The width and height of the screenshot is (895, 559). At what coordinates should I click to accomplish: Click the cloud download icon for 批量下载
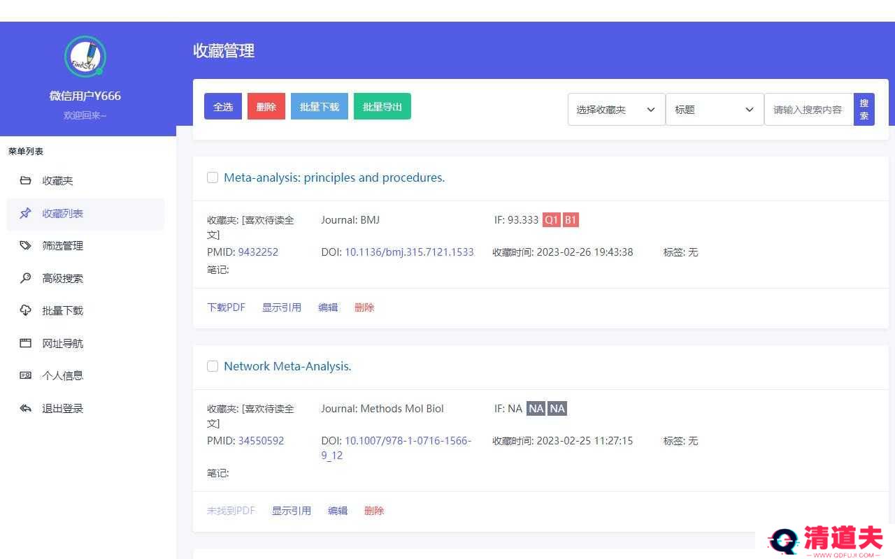point(26,310)
